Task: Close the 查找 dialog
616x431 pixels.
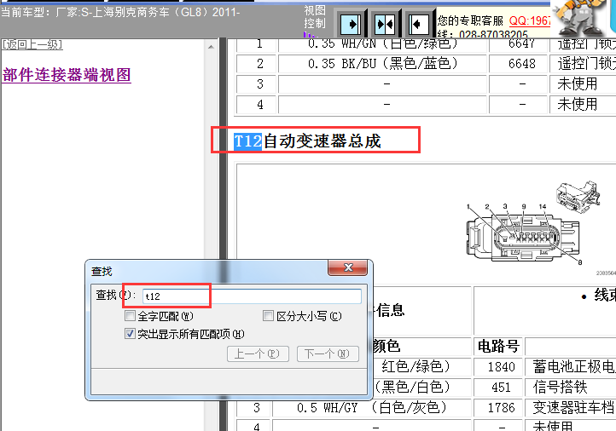Action: [x=348, y=267]
